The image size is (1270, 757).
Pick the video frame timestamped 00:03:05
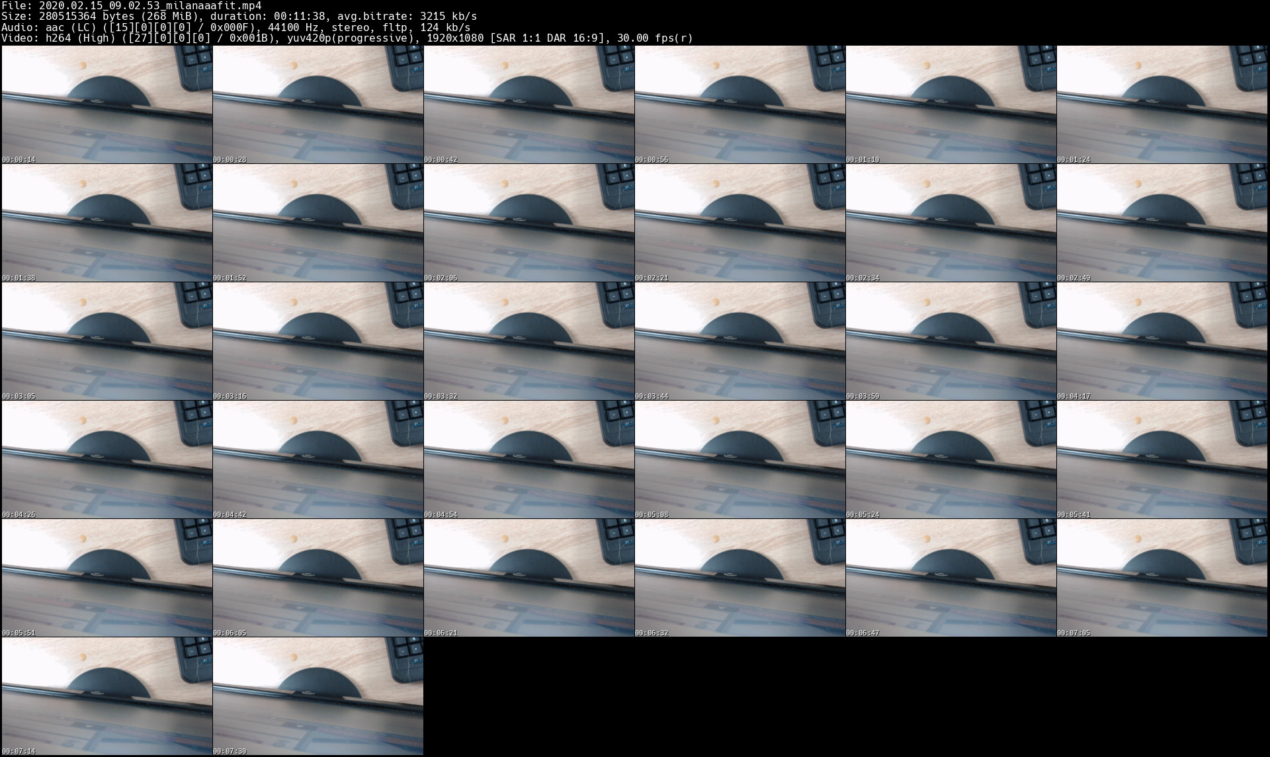click(107, 341)
